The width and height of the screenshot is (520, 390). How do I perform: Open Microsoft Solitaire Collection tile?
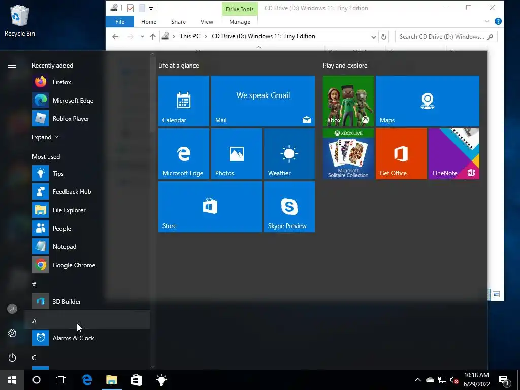click(x=348, y=154)
